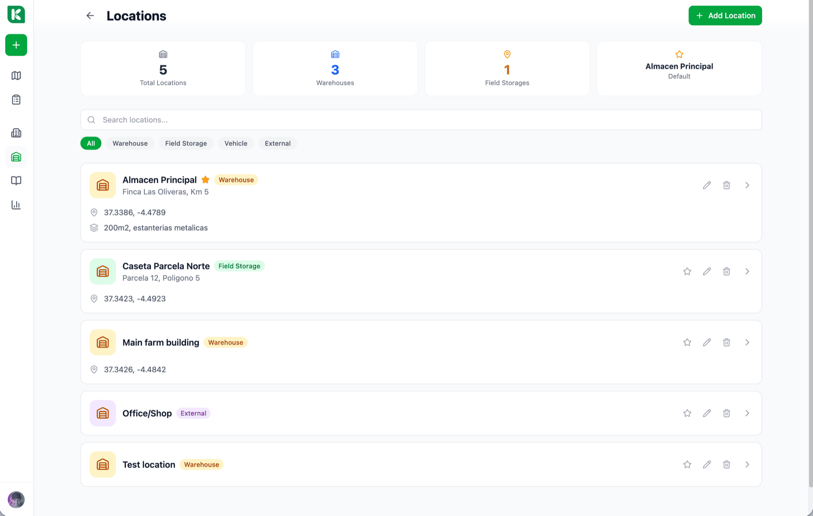Click the Add Location button
This screenshot has height=516, width=813.
725,16
